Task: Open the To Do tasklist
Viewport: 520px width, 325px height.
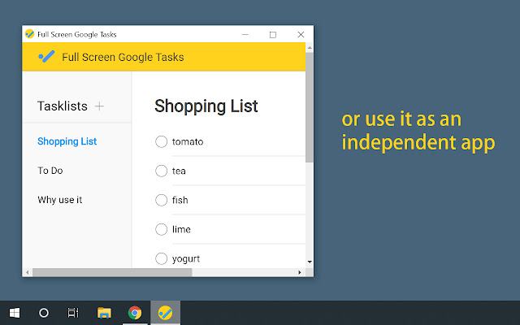Action: click(50, 171)
